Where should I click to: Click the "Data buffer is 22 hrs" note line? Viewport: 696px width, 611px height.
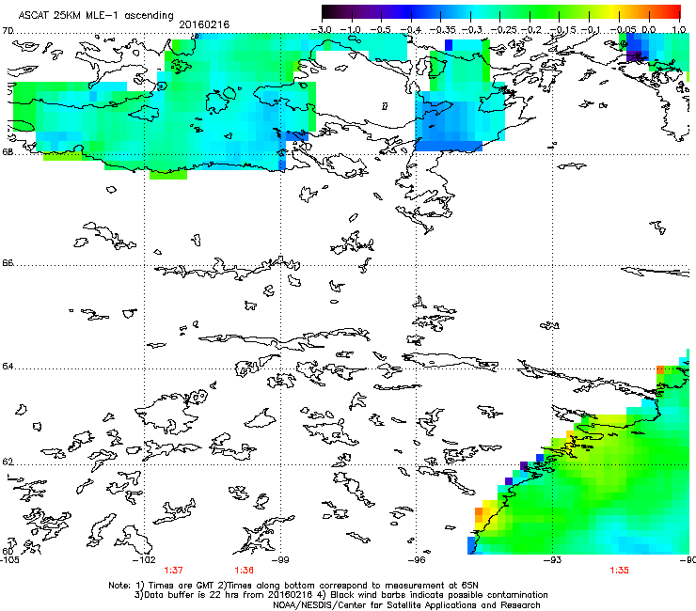click(x=340, y=595)
